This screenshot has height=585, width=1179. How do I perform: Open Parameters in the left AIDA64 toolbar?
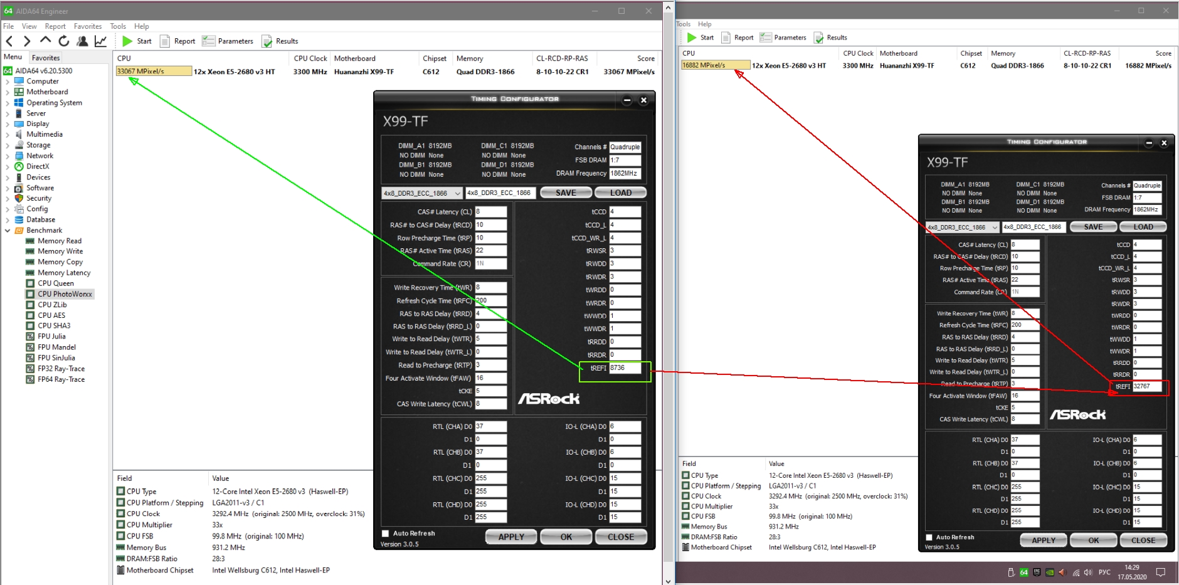coord(227,41)
